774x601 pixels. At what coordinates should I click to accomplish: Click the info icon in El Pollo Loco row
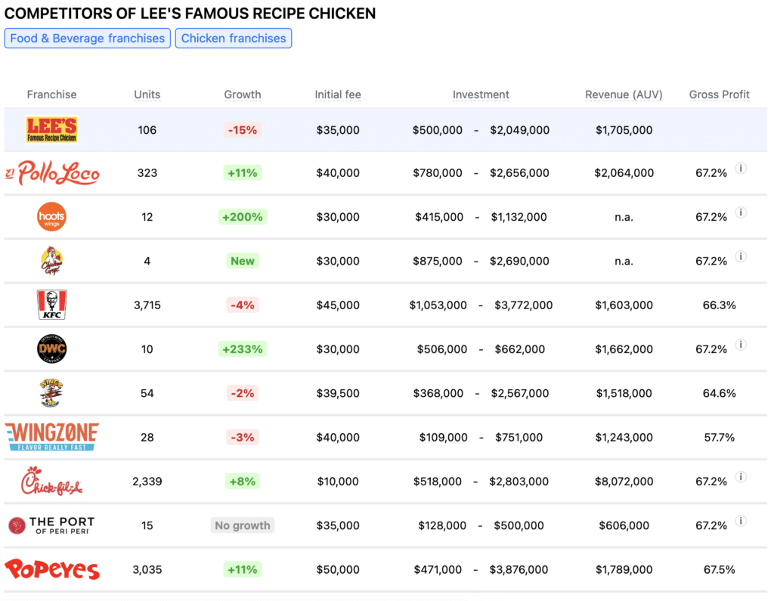[741, 169]
